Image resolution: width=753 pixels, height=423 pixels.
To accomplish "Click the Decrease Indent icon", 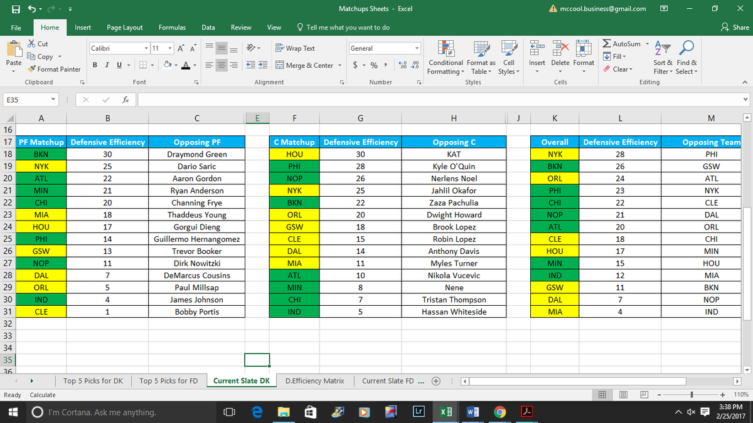I will pos(249,65).
